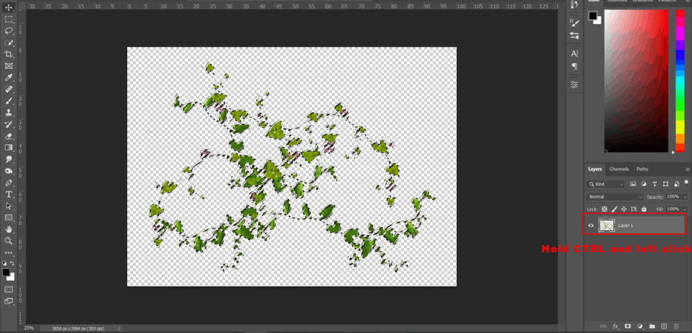
Task: Open the Brush Settings panel icon
Action: 574,22
